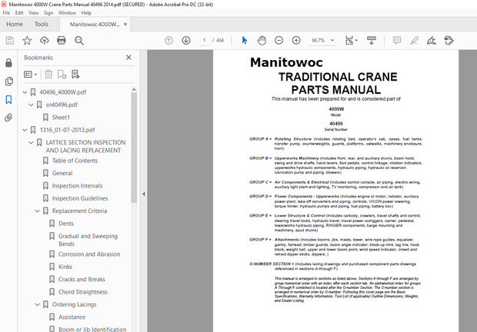The height and width of the screenshot is (332, 477).
Task: Activate the Hand pan tool
Action: coord(262,41)
